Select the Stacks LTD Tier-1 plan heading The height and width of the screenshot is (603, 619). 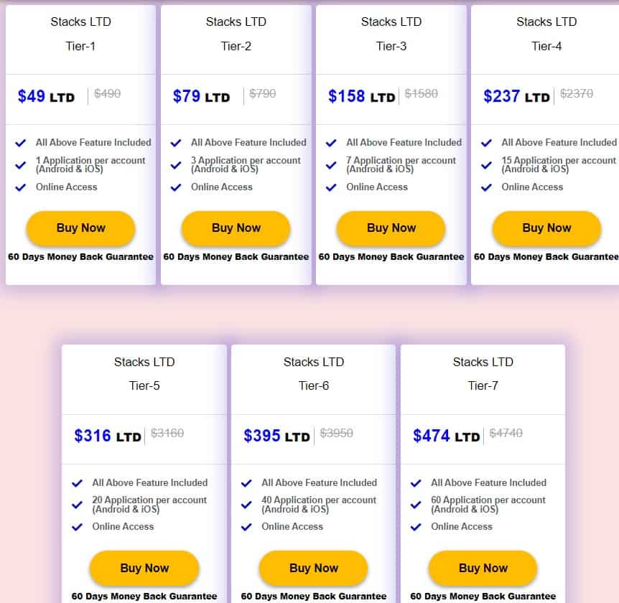pyautogui.click(x=80, y=34)
